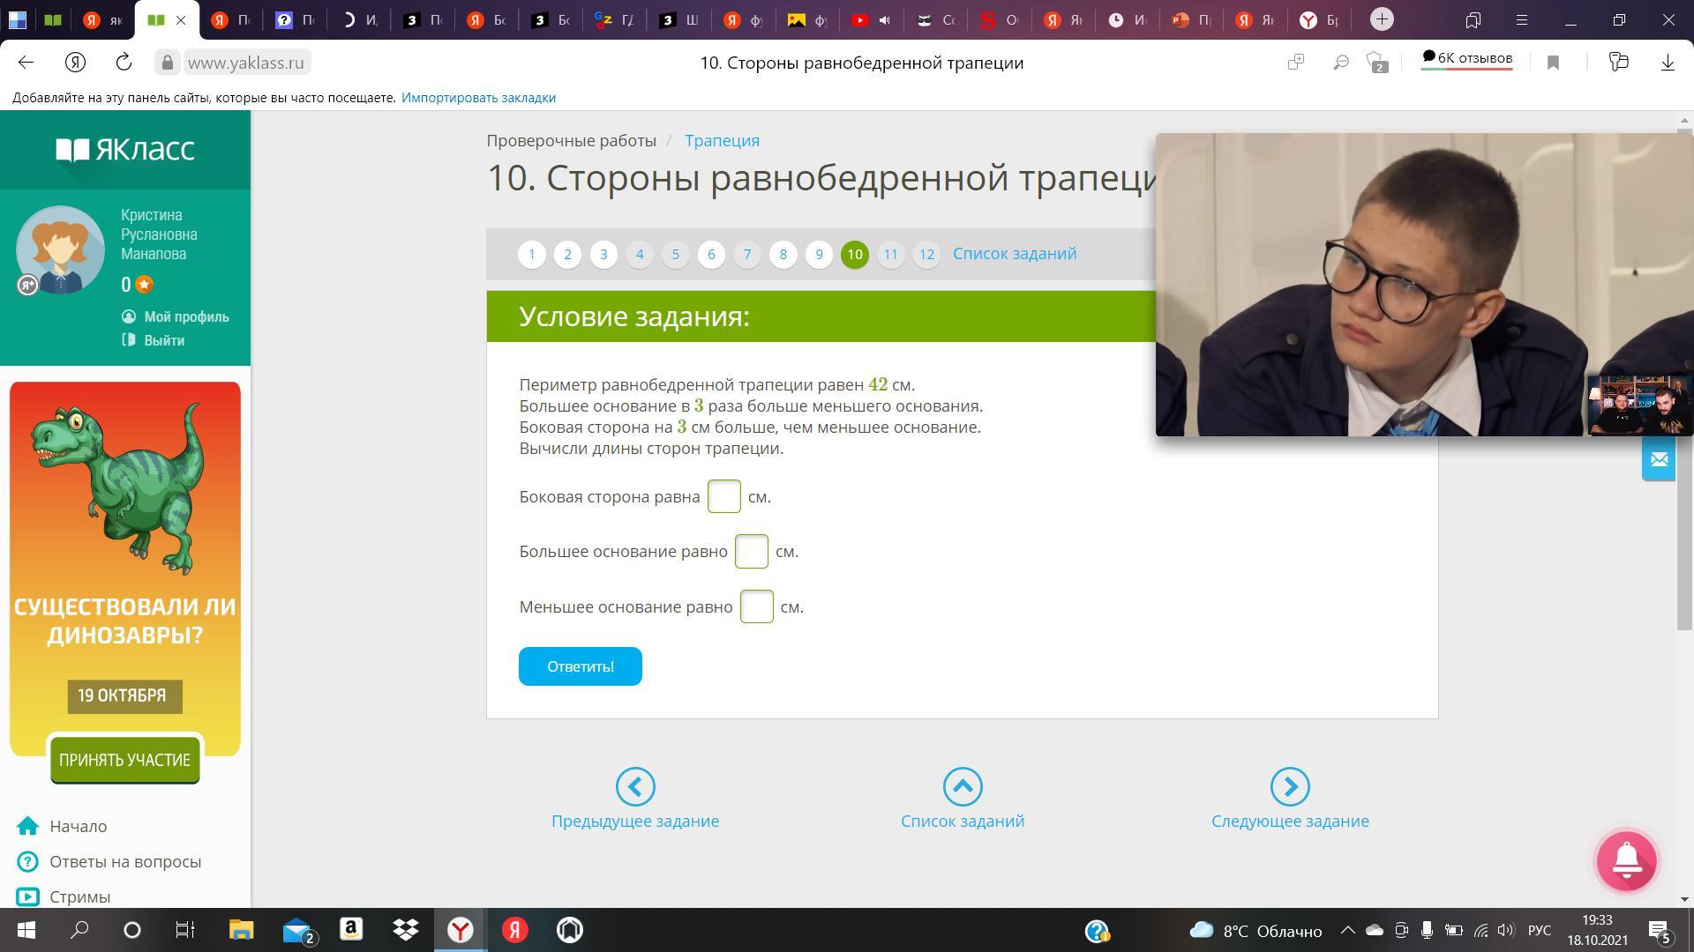Click the Previous task arrow icon

point(635,786)
